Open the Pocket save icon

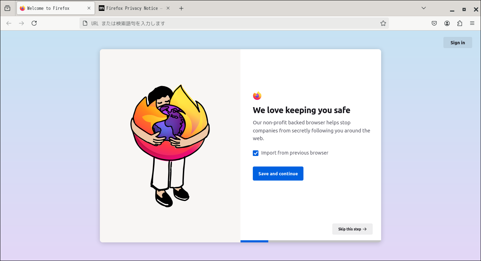tap(434, 23)
